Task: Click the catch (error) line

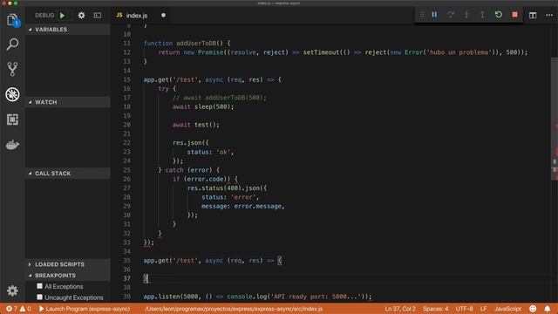Action: click(189, 170)
